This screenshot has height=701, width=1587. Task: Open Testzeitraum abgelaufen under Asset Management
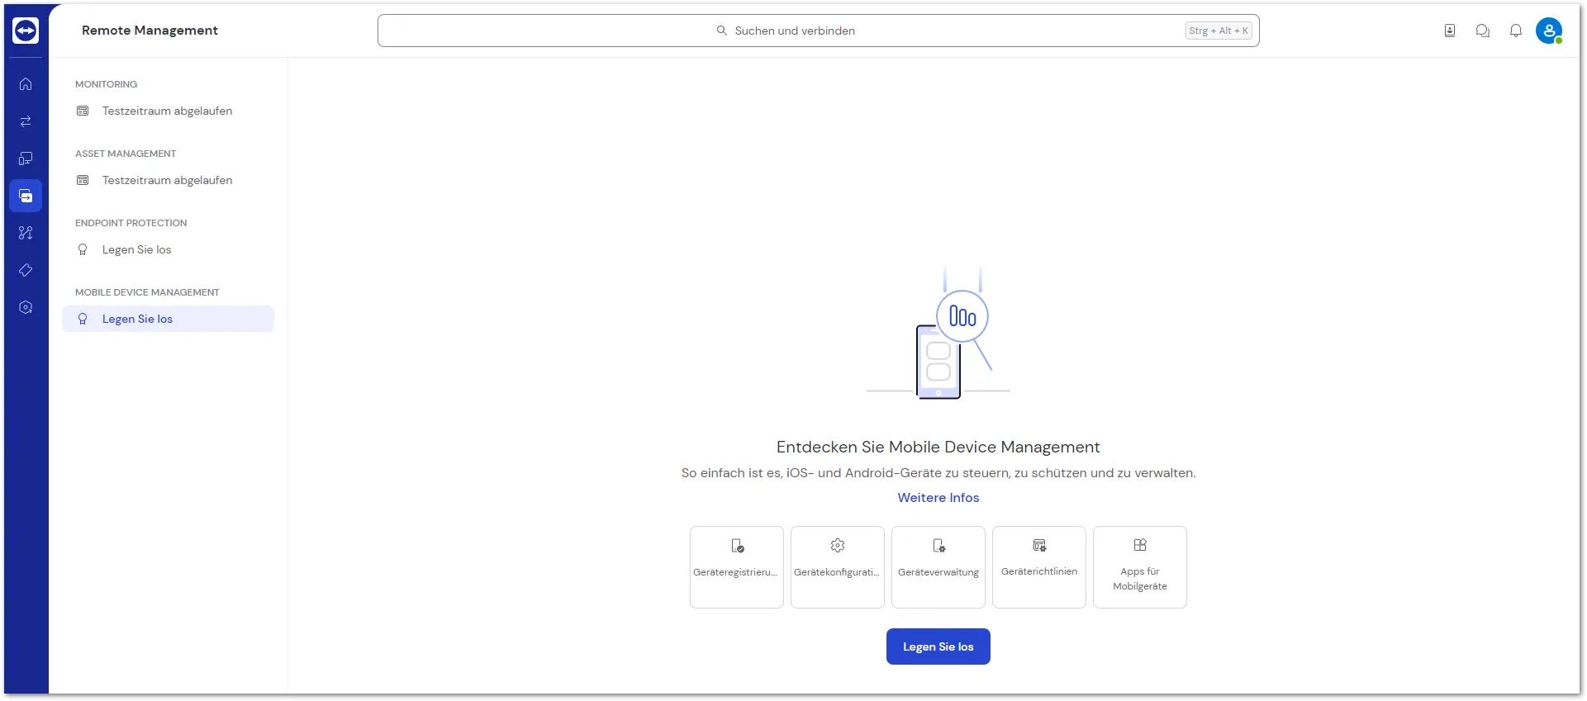coord(168,180)
